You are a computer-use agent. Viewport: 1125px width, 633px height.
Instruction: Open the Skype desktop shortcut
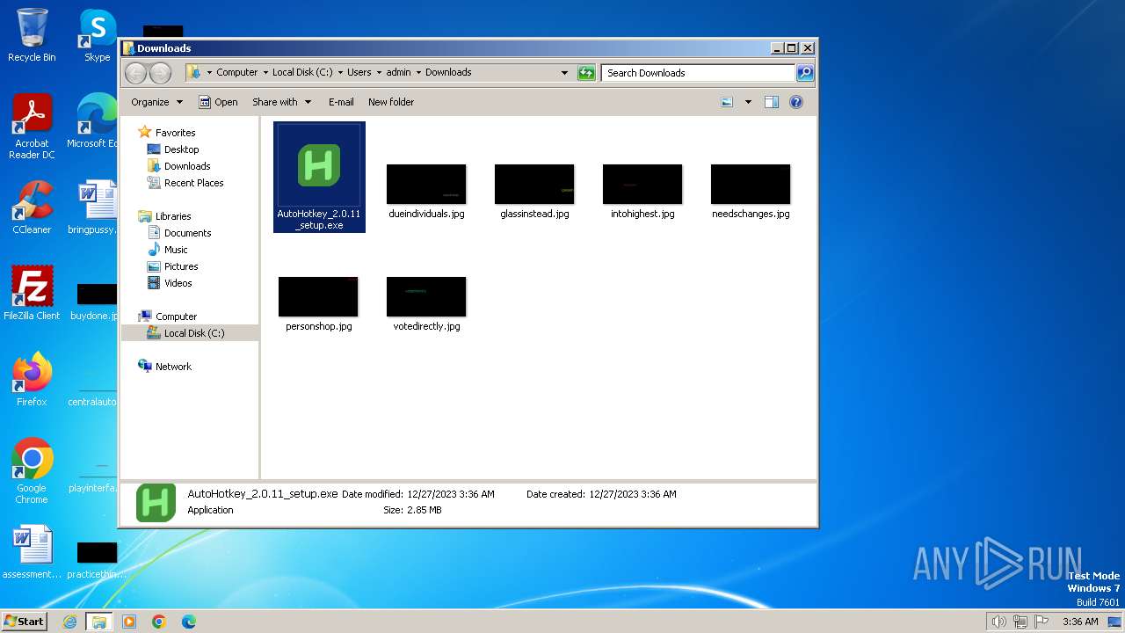[x=97, y=35]
